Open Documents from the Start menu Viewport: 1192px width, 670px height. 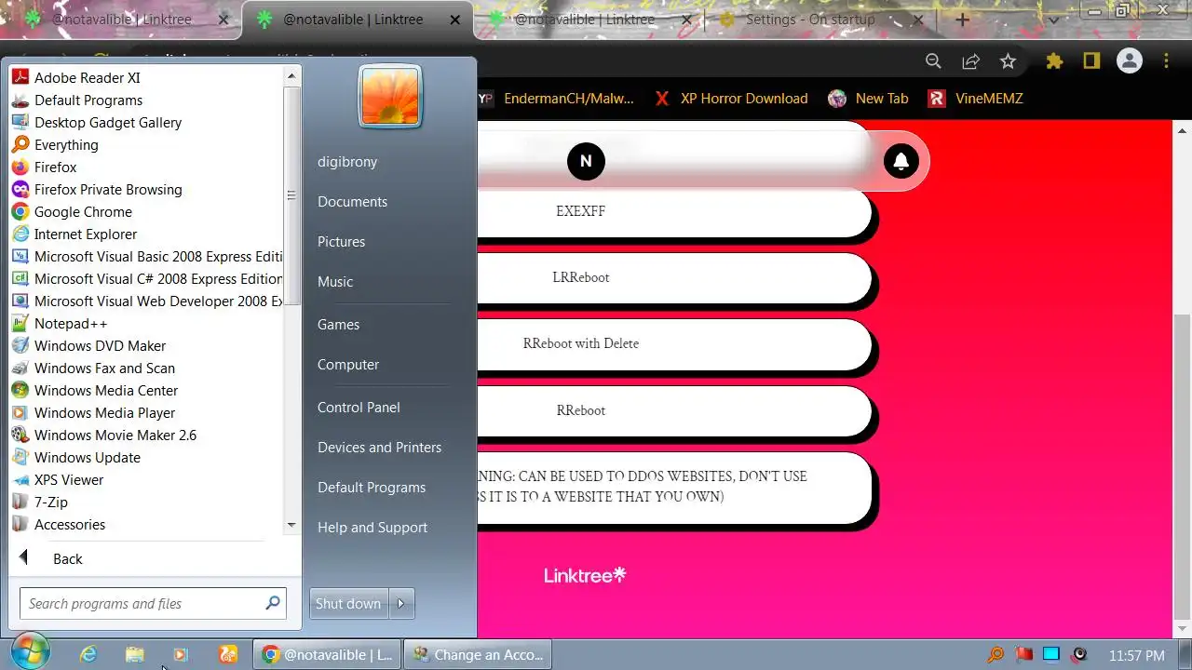[352, 202]
